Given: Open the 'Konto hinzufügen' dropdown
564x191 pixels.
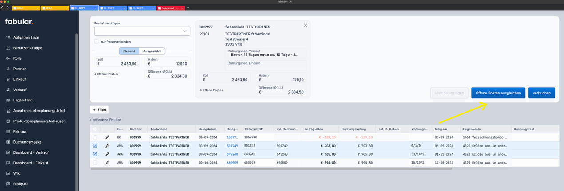Looking at the screenshot, I should coord(142,31).
